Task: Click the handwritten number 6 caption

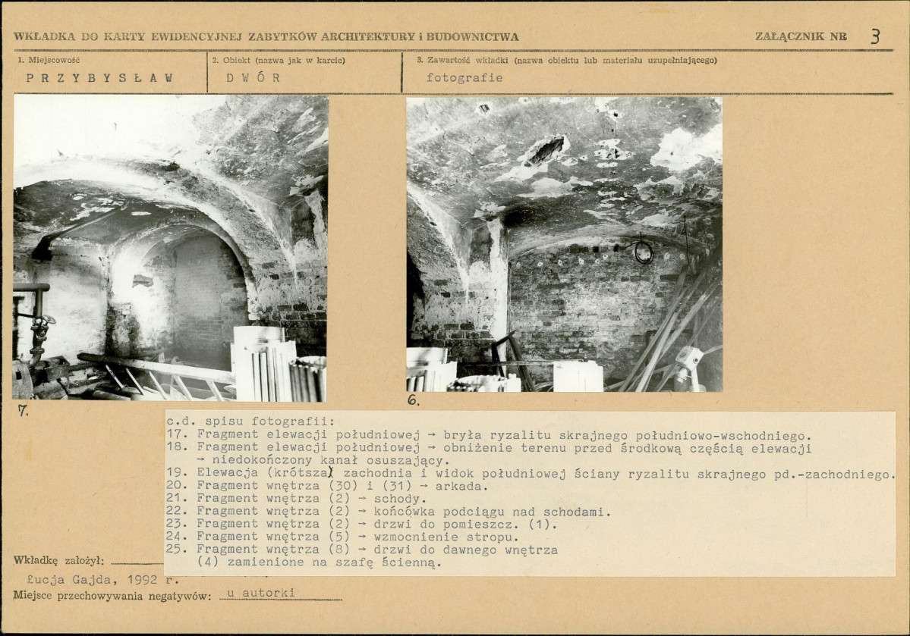Action: pyautogui.click(x=413, y=400)
